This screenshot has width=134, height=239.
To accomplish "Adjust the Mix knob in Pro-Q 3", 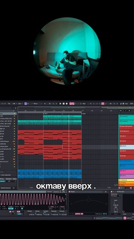I will 116,210.
